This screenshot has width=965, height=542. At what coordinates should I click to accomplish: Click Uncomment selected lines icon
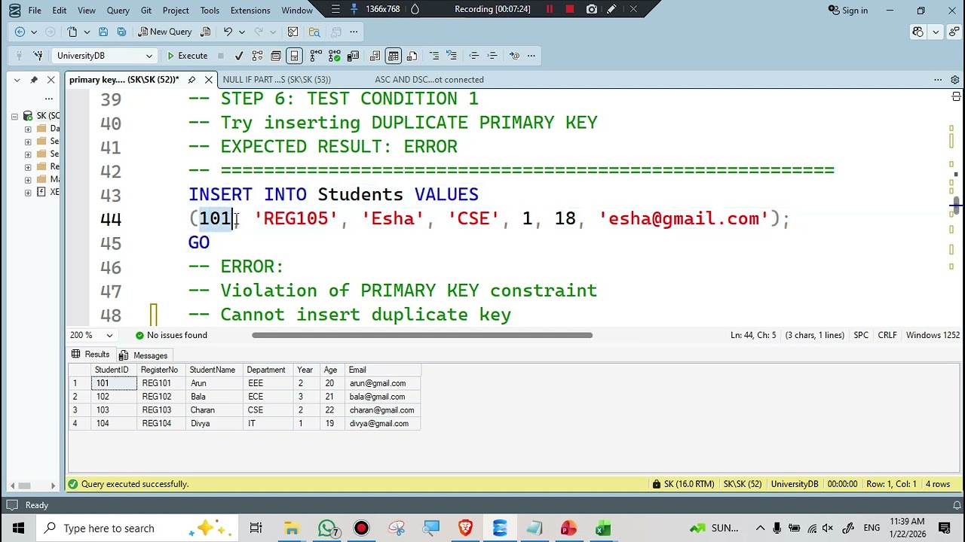[x=452, y=56]
